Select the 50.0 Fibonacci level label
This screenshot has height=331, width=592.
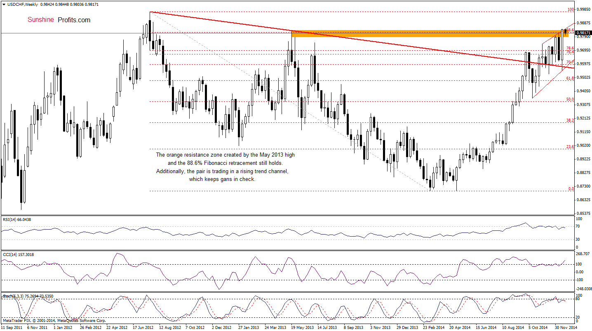(x=570, y=99)
